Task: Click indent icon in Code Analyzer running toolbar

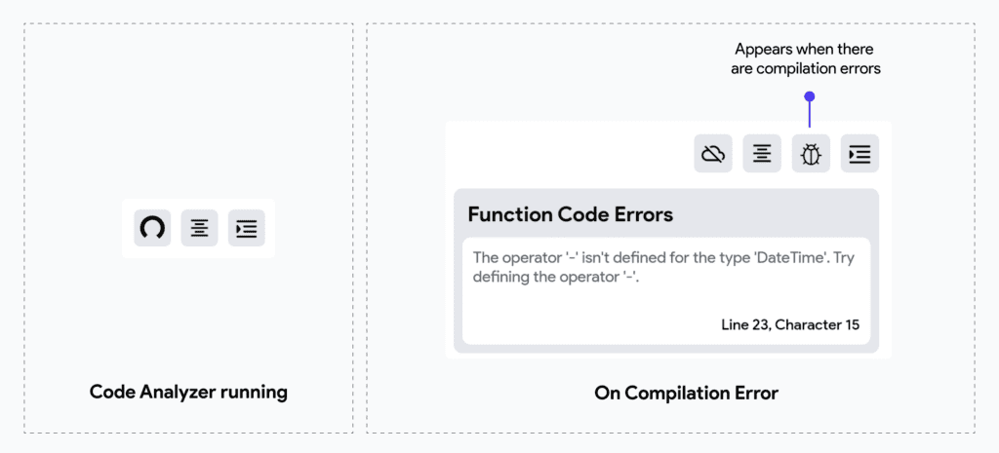Action: tap(247, 228)
